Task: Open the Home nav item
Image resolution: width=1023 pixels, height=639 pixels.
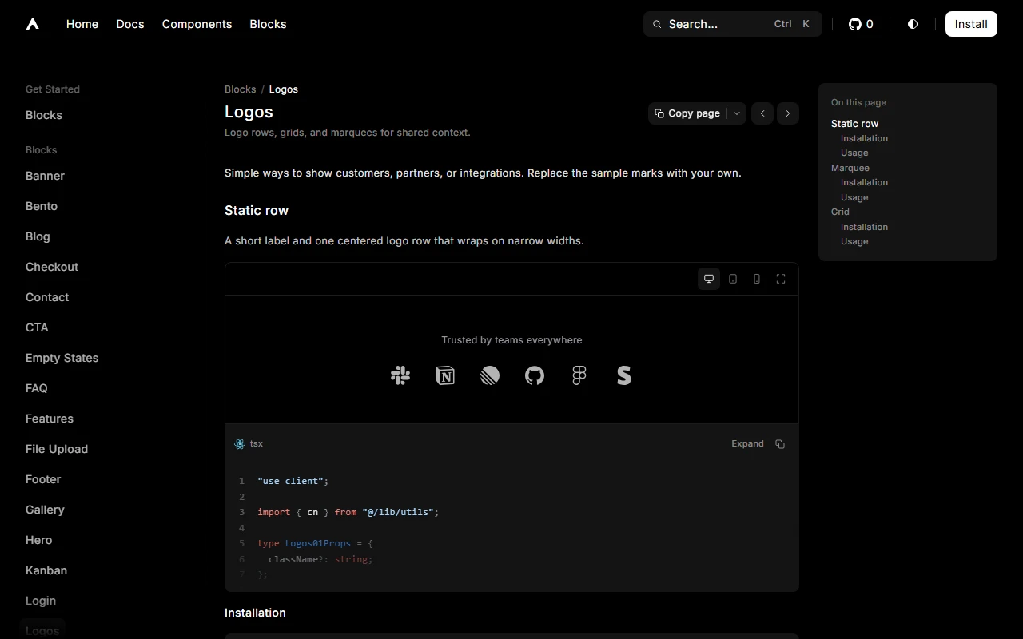Action: tap(82, 24)
